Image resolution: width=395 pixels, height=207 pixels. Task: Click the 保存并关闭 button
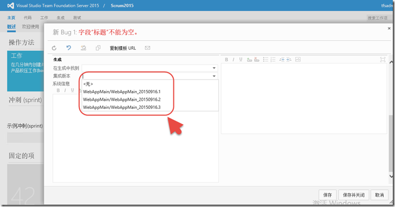click(x=354, y=195)
